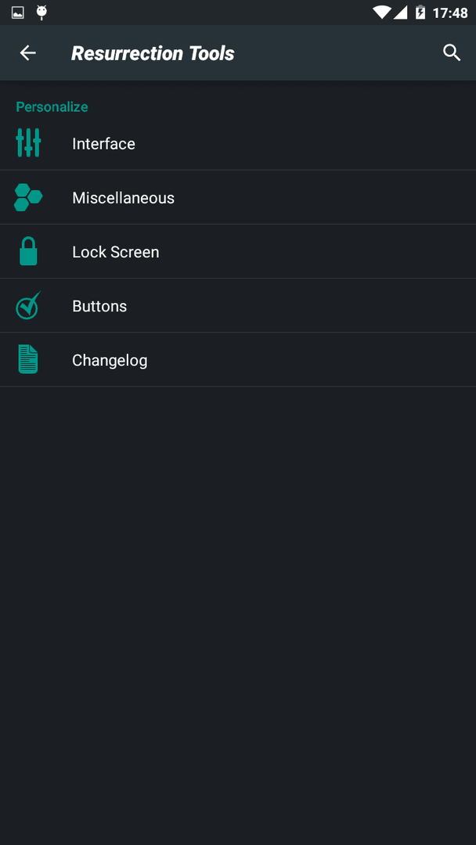
Task: Tap the 17:48 clock in status bar
Action: 450,13
